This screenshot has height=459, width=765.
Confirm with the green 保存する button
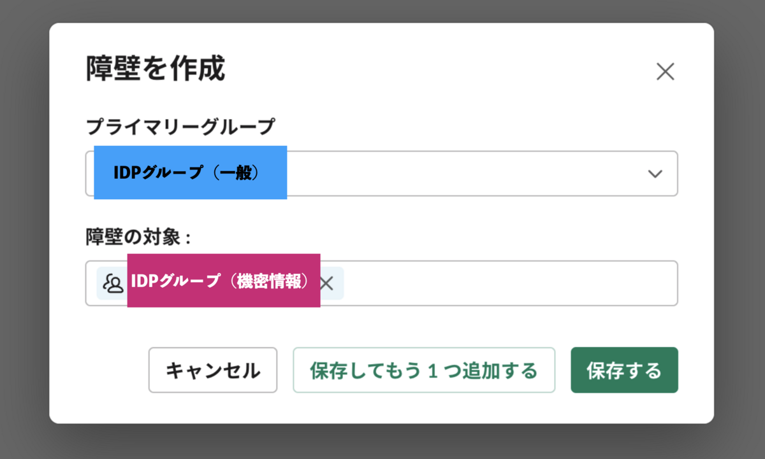pyautogui.click(x=624, y=370)
